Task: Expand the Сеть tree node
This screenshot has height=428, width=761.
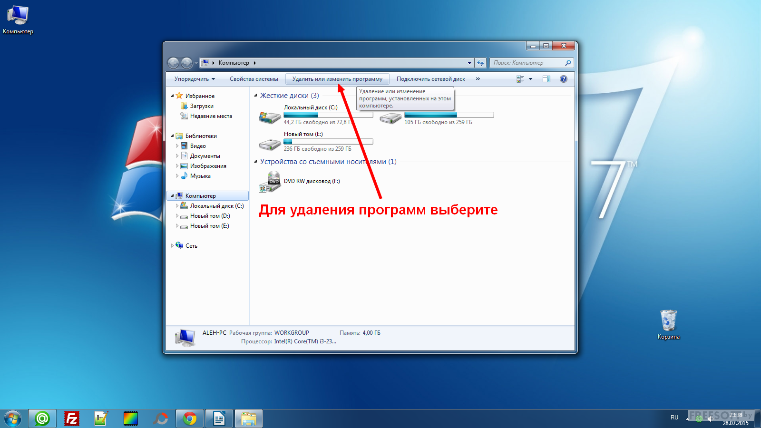Action: [x=172, y=246]
